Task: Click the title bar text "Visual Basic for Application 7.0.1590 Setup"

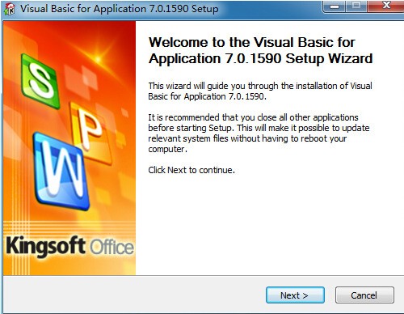Action: tap(120, 9)
